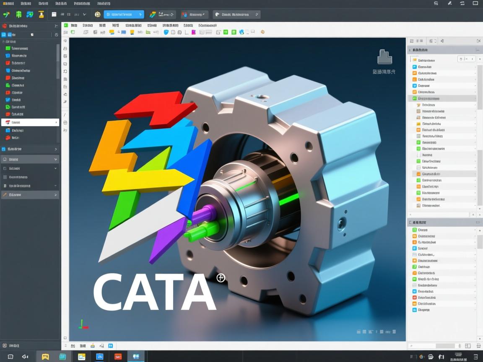The width and height of the screenshot is (483, 362).
Task: Click the dark button at the top toolbar's far right
Action: tap(236, 15)
